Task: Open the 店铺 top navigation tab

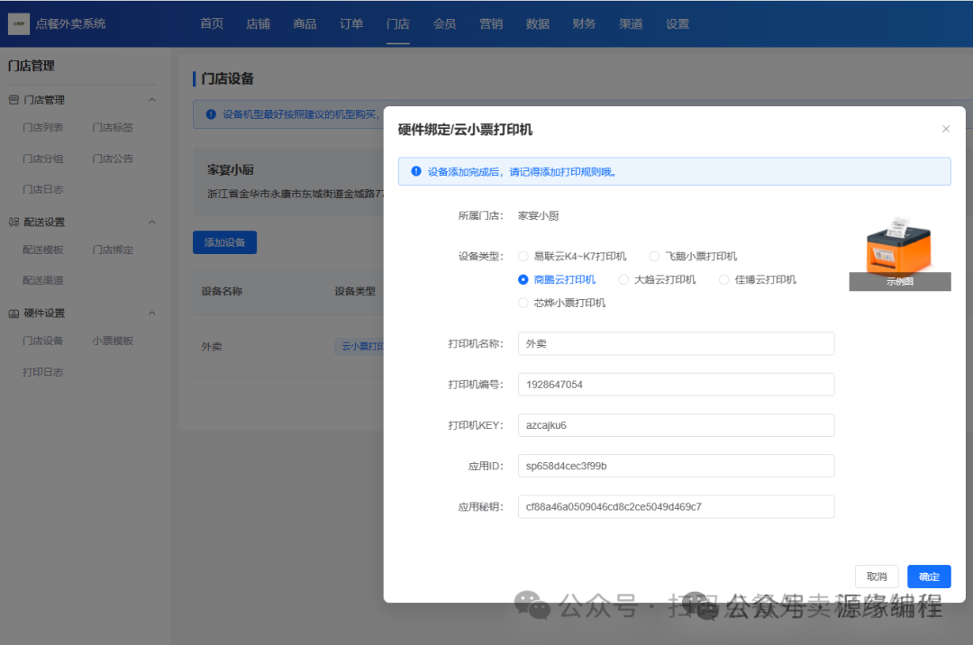Action: coord(259,23)
